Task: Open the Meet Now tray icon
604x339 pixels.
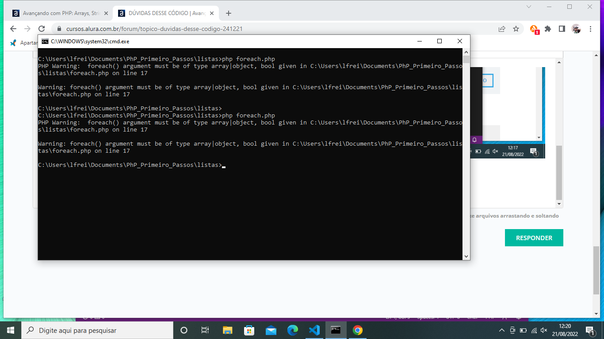Action: [512, 330]
